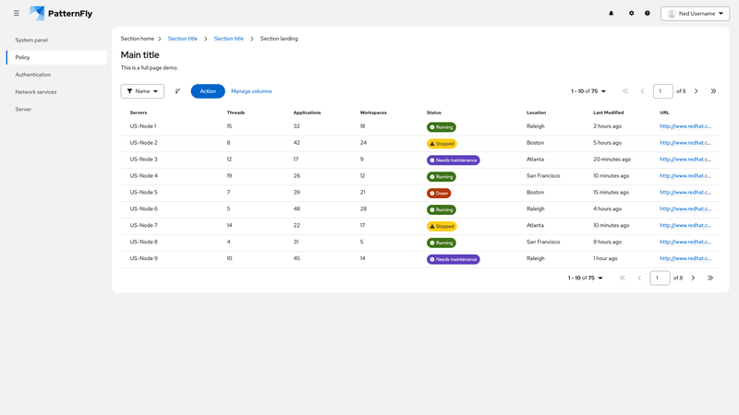The width and height of the screenshot is (739, 415).
Task: Click the Last Modified column header
Action: [x=609, y=113]
